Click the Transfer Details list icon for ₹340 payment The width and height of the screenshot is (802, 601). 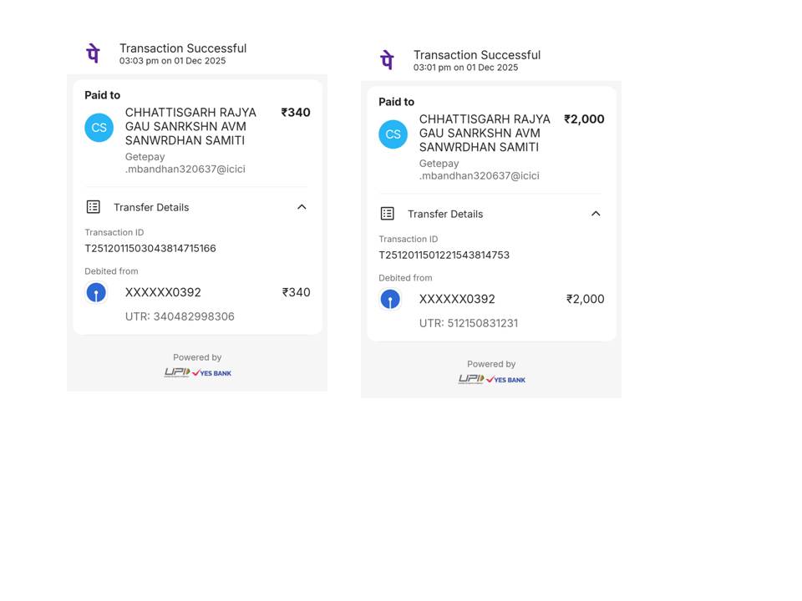[x=94, y=207]
